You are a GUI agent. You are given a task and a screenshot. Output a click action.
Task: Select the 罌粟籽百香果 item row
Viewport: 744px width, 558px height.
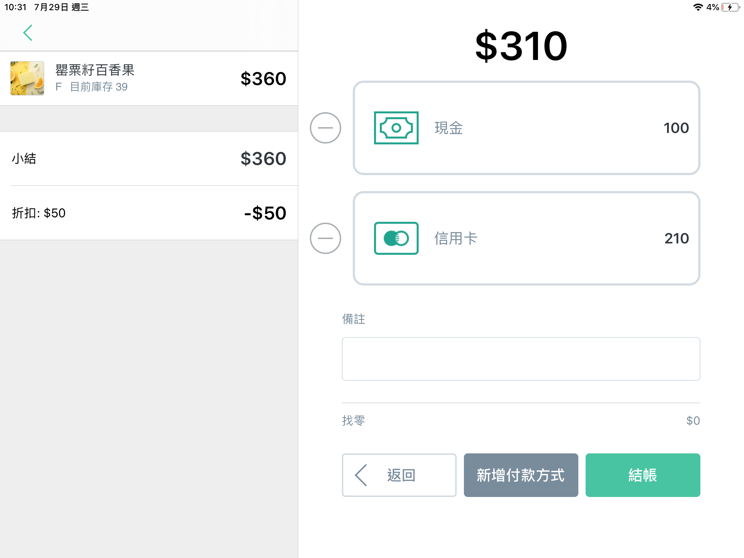coord(149,78)
